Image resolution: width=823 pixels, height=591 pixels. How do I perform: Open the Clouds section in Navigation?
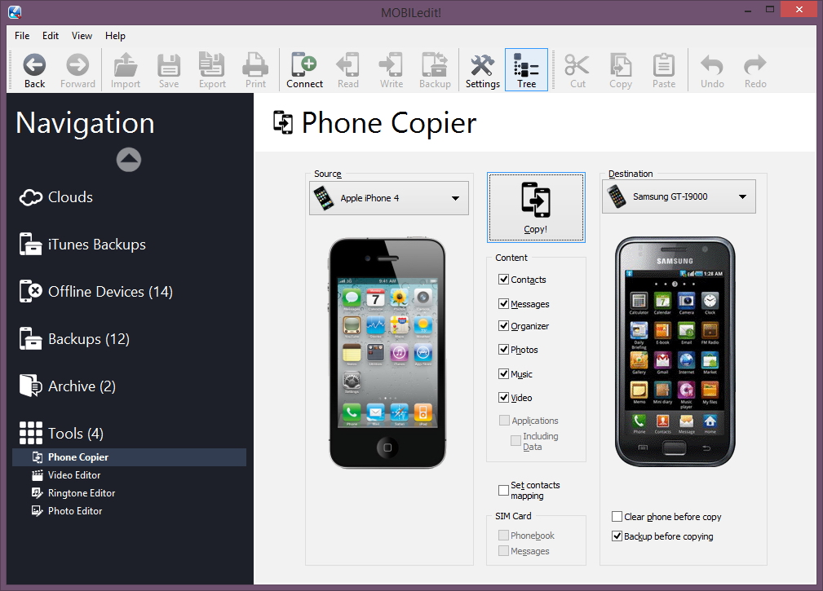coord(70,197)
